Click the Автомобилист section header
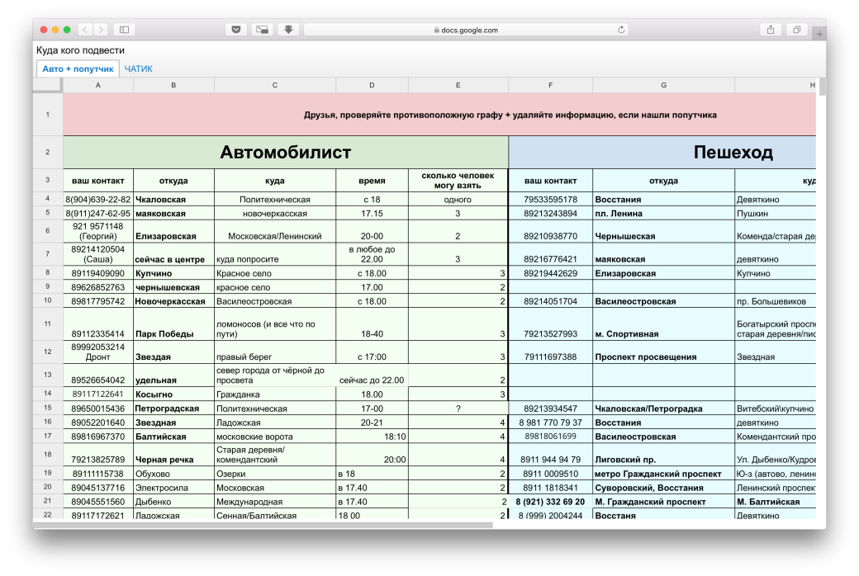Viewport: 859px width, 576px height. pos(286,152)
